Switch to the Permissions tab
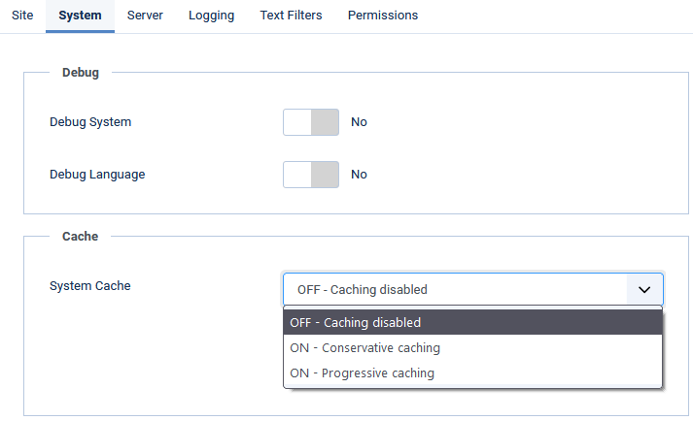This screenshot has width=693, height=421. point(383,16)
